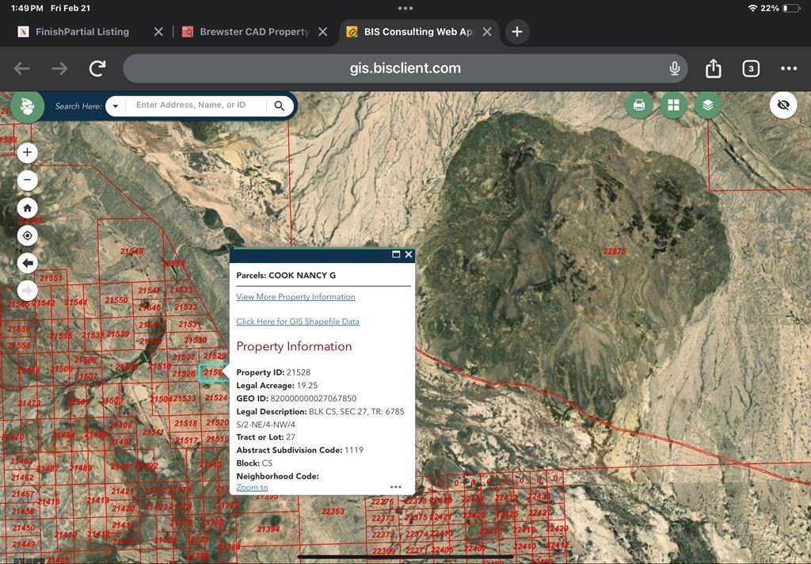Toggle the visibility eye icon
Image resolution: width=811 pixels, height=564 pixels.
[x=782, y=105]
